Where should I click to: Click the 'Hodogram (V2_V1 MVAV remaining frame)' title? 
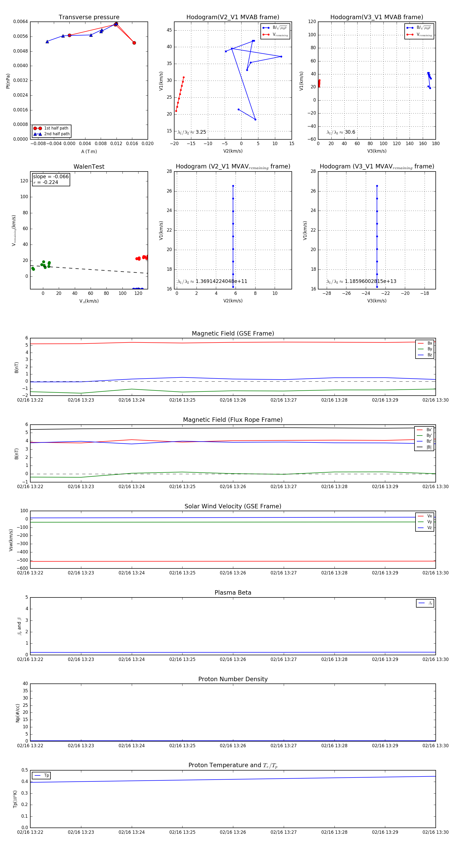233,167
